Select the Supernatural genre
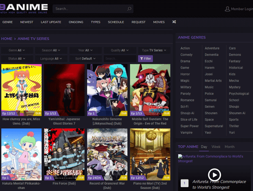253x191 pixels. 214,126
